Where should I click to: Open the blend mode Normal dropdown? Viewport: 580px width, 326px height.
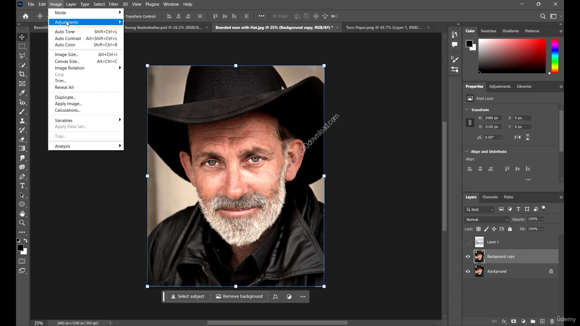pos(487,220)
